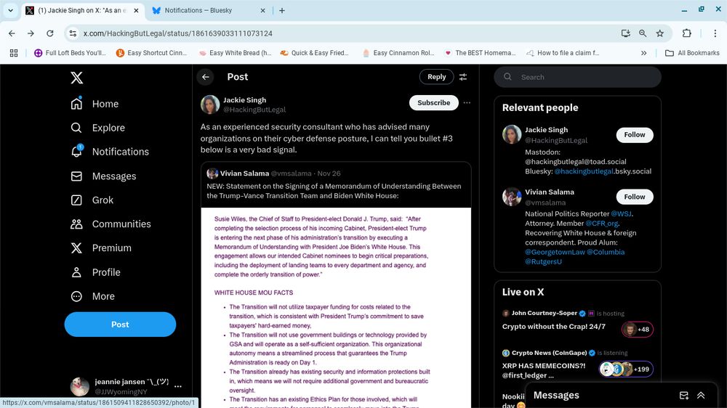Open @RutgersU link
This screenshot has height=408, width=727.
(543, 261)
